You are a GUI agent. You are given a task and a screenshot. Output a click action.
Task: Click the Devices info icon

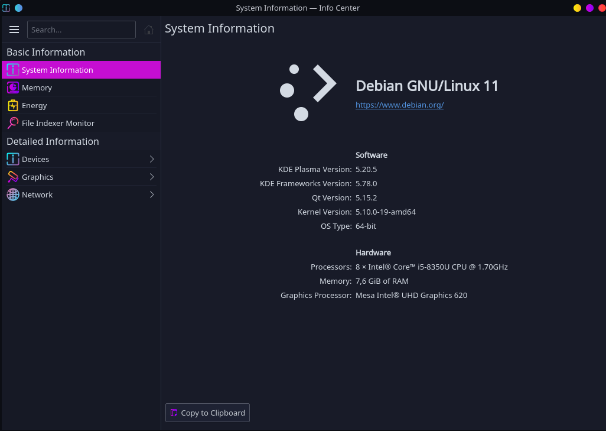pos(13,159)
